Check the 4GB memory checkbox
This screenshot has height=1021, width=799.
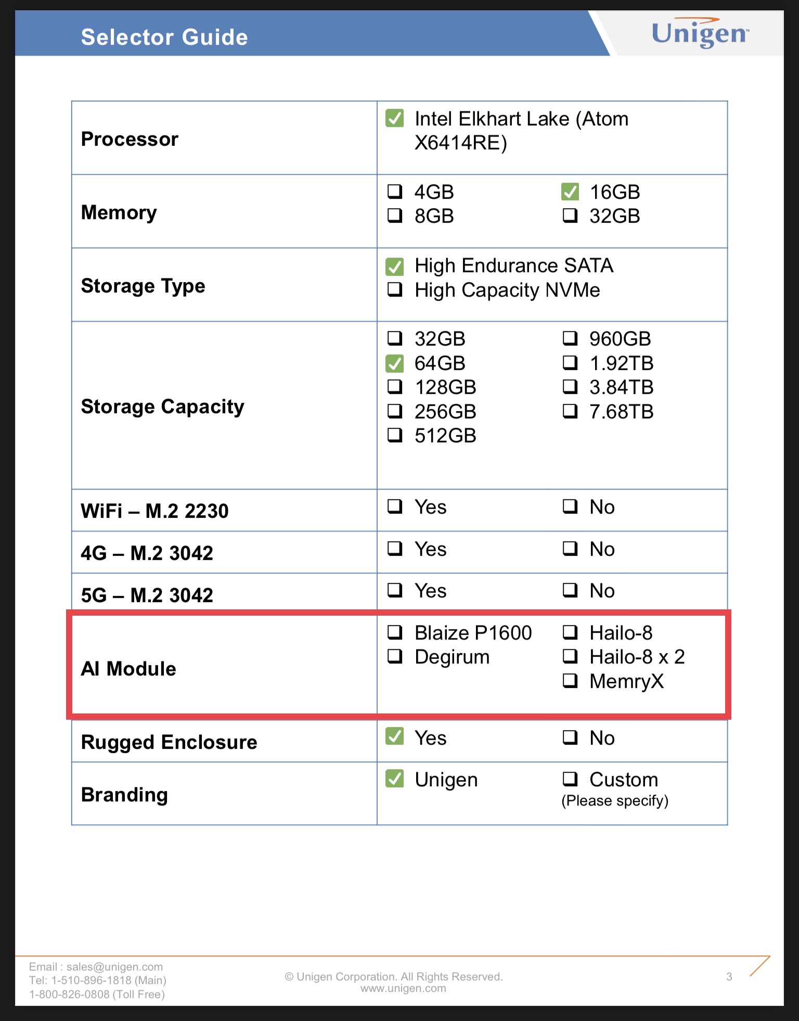395,192
